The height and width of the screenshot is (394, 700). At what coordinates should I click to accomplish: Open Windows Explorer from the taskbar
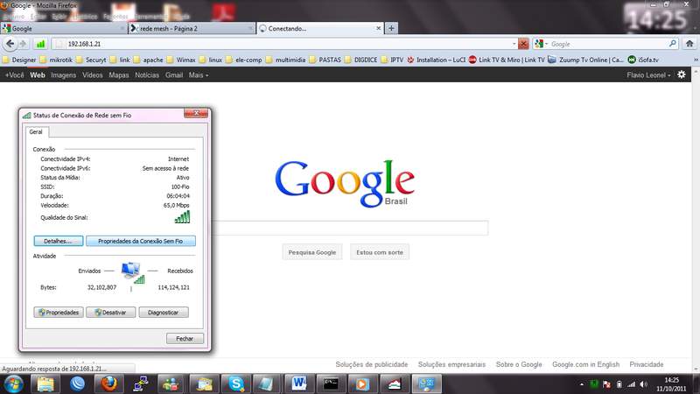(x=45, y=383)
